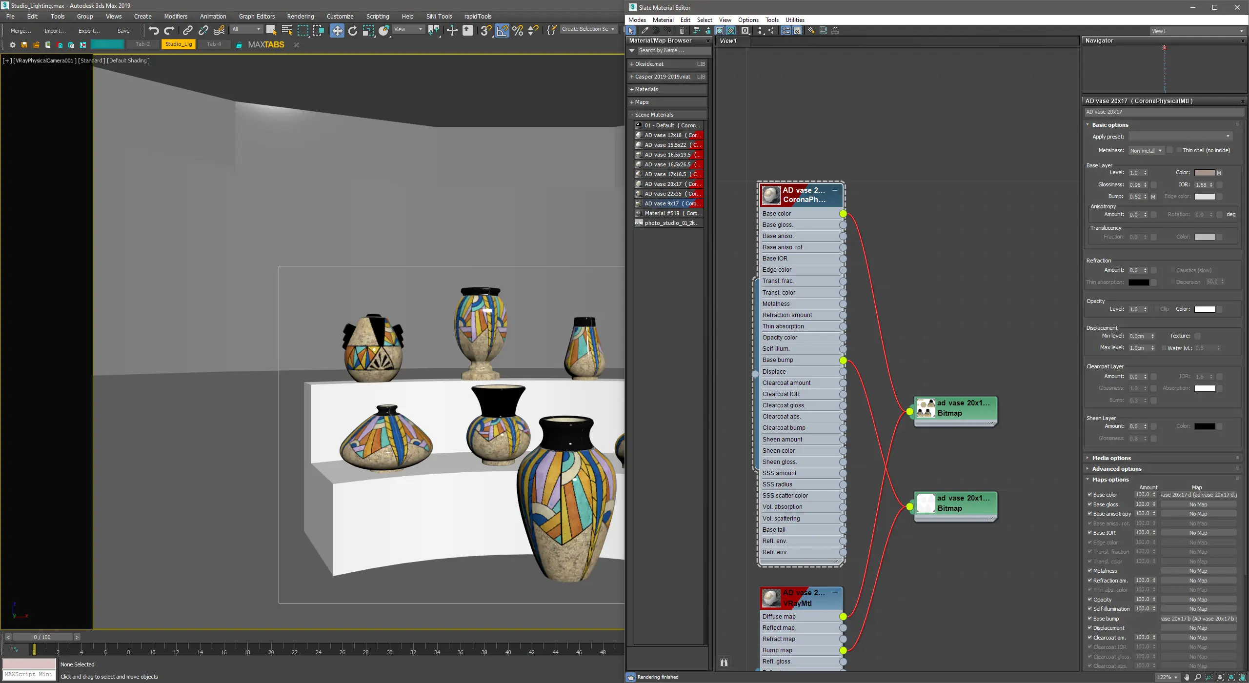Viewport: 1249px width, 683px height.
Task: Click the Delete Selected trash icon
Action: [x=682, y=30]
